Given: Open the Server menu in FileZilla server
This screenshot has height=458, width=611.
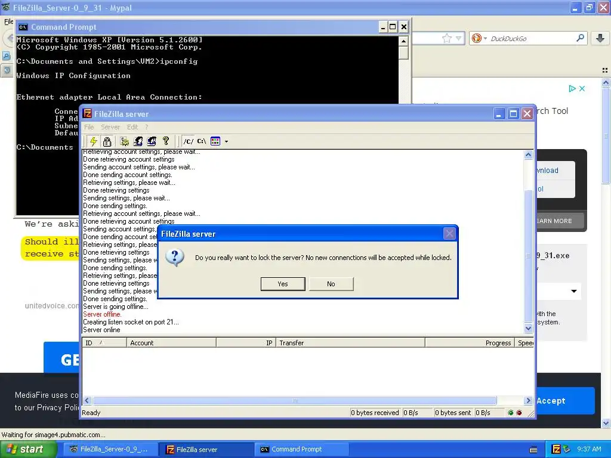Looking at the screenshot, I should [110, 127].
